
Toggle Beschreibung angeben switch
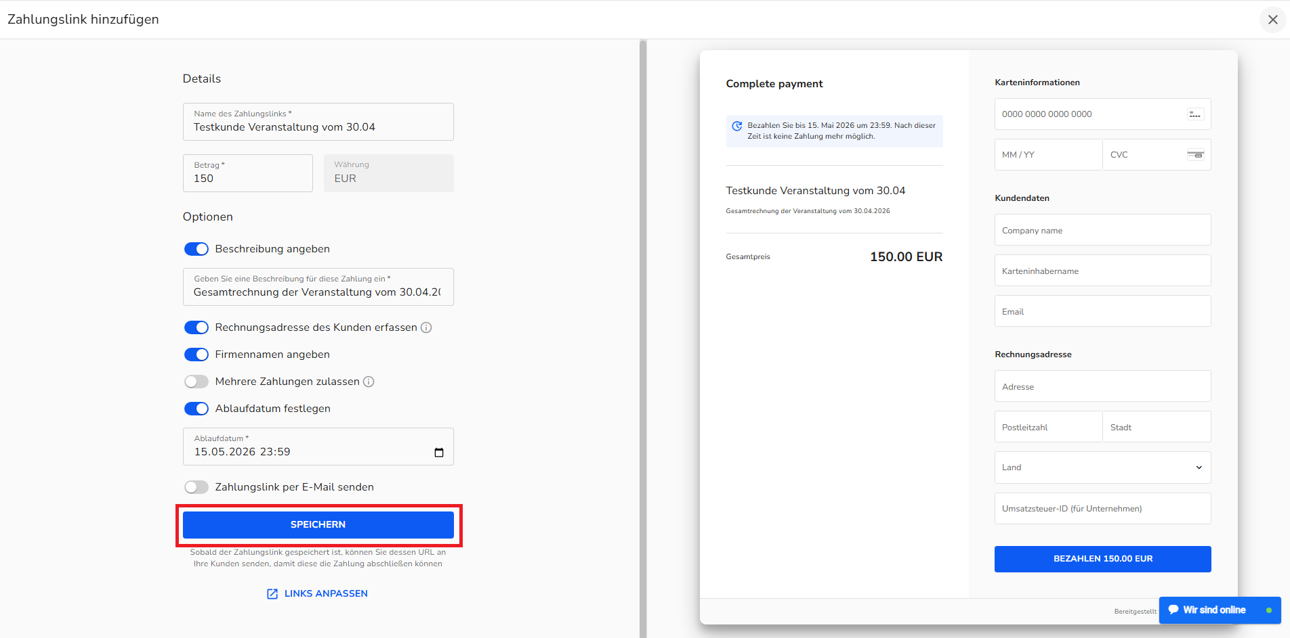(x=196, y=249)
